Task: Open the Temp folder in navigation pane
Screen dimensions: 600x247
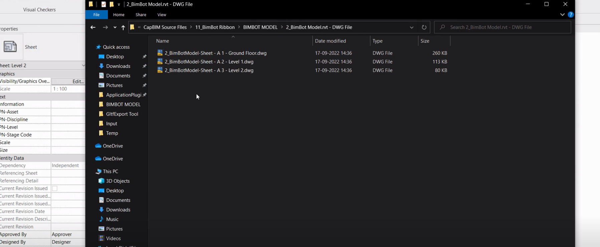Action: coord(112,133)
